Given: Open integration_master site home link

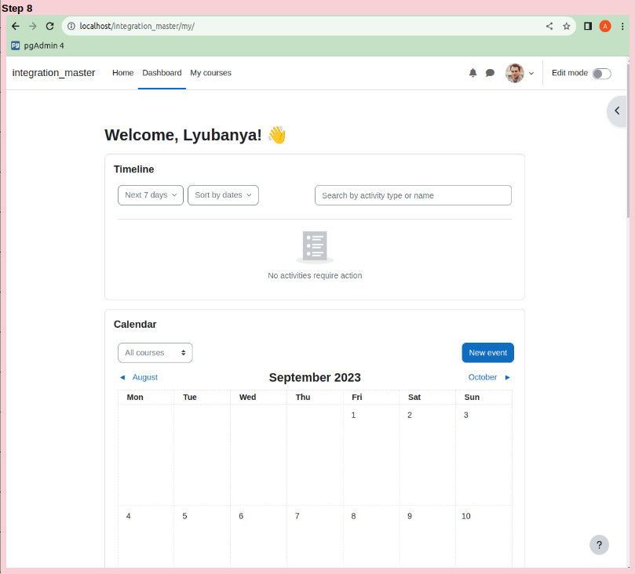Looking at the screenshot, I should 53,73.
